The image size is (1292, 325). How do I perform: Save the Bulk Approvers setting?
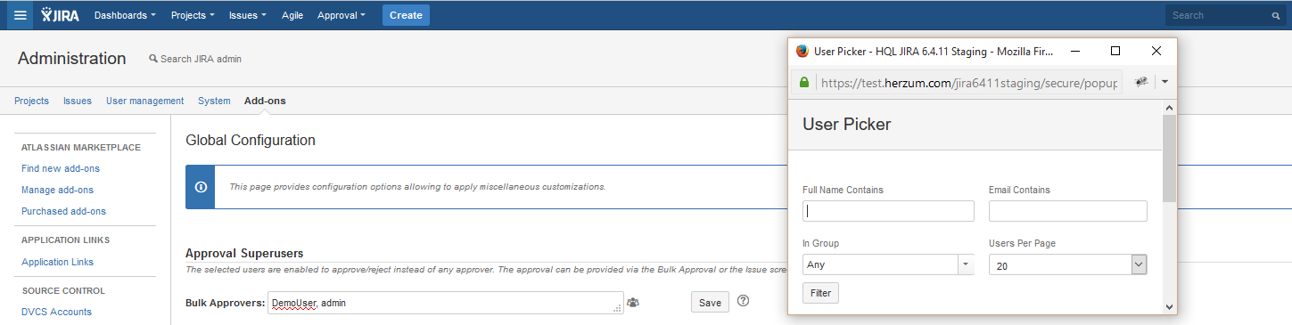[x=710, y=303]
